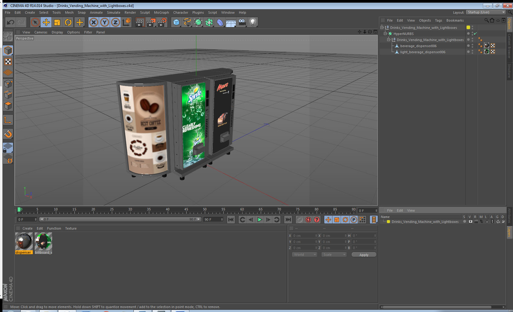Toggle Z axis lock
Screen dimensions: 513x312
(x=115, y=22)
